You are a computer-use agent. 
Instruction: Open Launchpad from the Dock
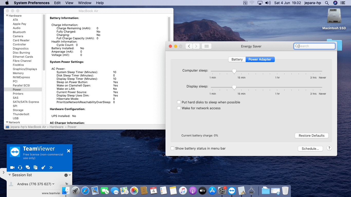(x=76, y=191)
